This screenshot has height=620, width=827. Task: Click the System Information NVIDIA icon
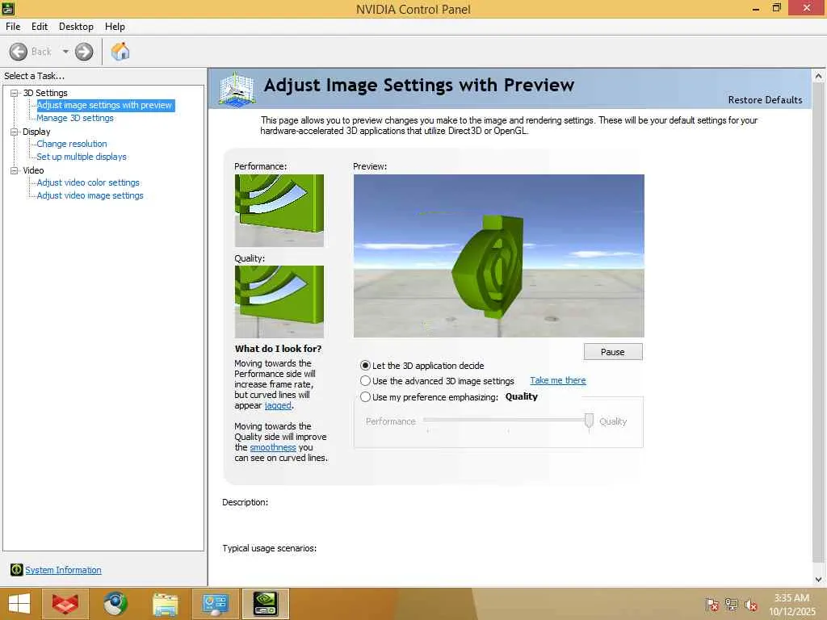(x=16, y=569)
